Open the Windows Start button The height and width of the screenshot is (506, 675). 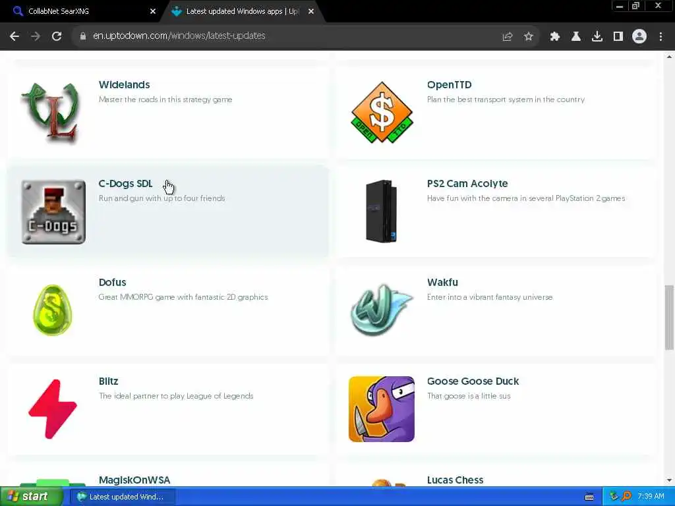pyautogui.click(x=30, y=497)
